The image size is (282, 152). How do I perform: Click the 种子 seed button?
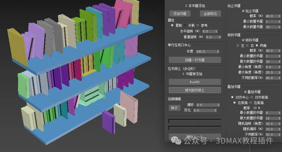tap(174, 108)
